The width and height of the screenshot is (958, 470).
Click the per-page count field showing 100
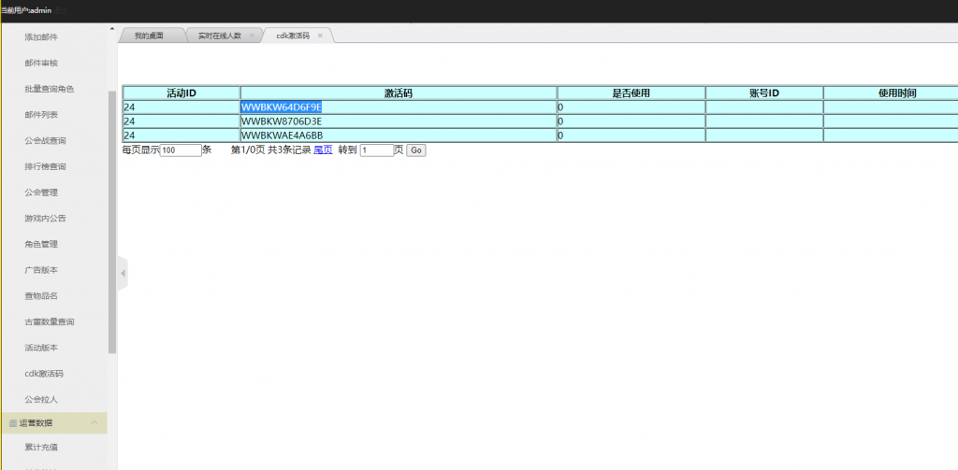pyautogui.click(x=181, y=150)
